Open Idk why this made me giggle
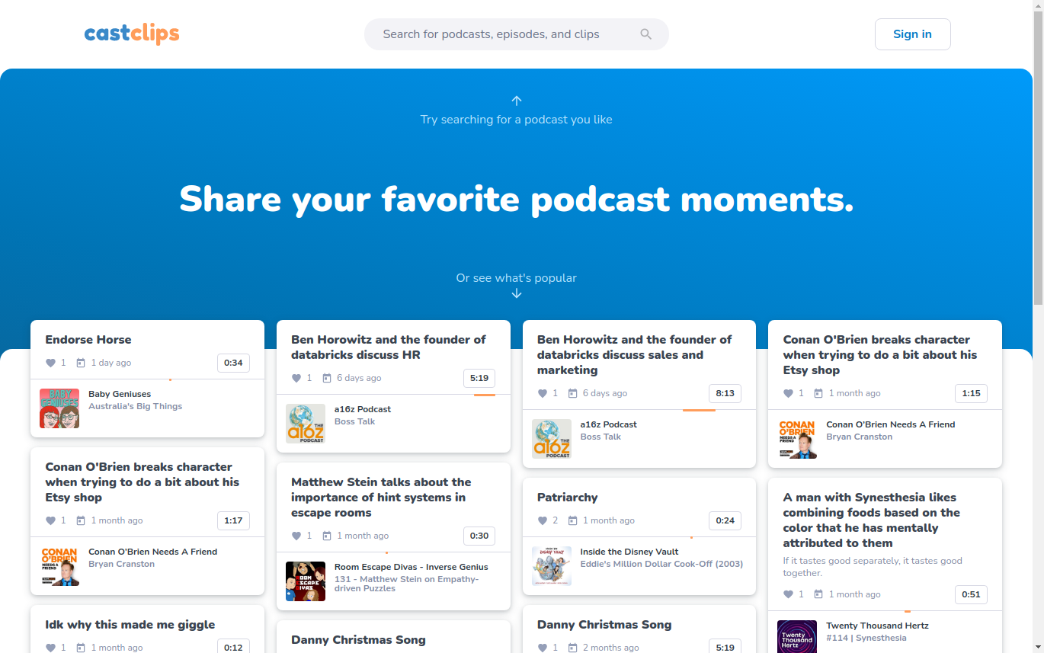The width and height of the screenshot is (1044, 653). (130, 625)
